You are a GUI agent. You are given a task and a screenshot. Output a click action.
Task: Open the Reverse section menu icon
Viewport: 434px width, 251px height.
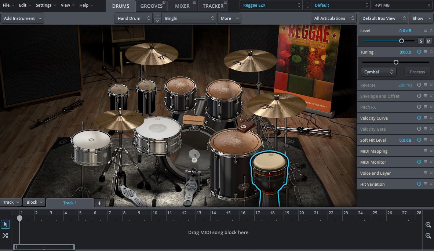pyautogui.click(x=426, y=85)
